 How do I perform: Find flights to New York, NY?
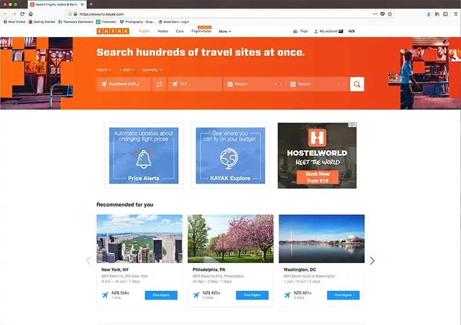[161, 295]
